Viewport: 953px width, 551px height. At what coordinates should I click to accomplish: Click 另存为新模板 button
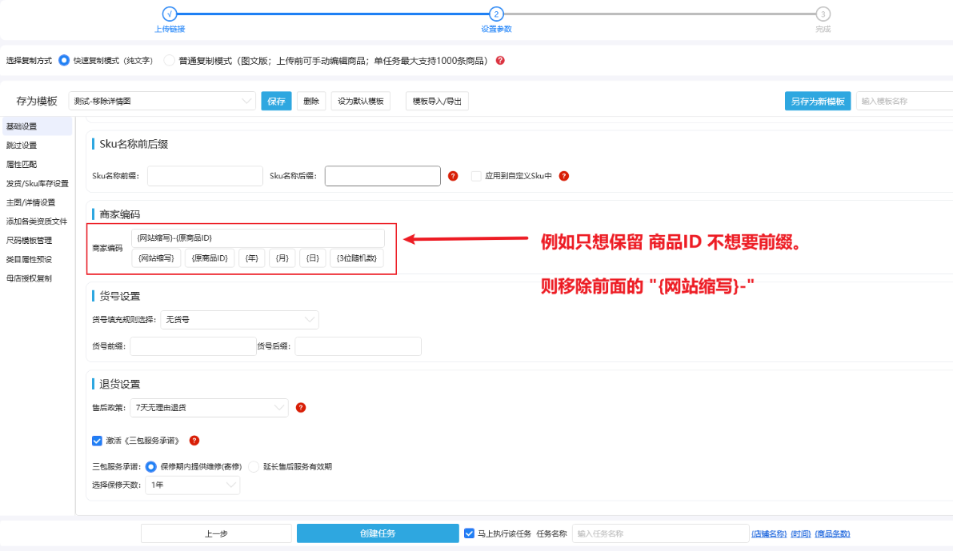click(x=818, y=101)
